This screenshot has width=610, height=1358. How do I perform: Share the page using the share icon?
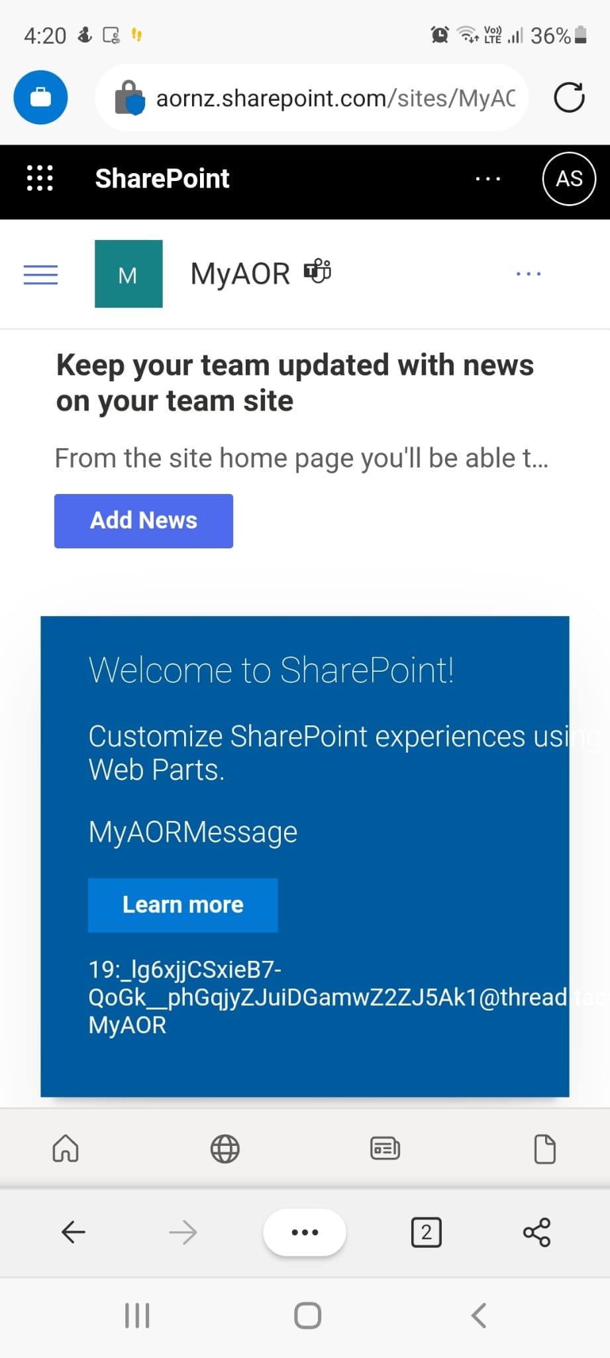coord(536,1232)
